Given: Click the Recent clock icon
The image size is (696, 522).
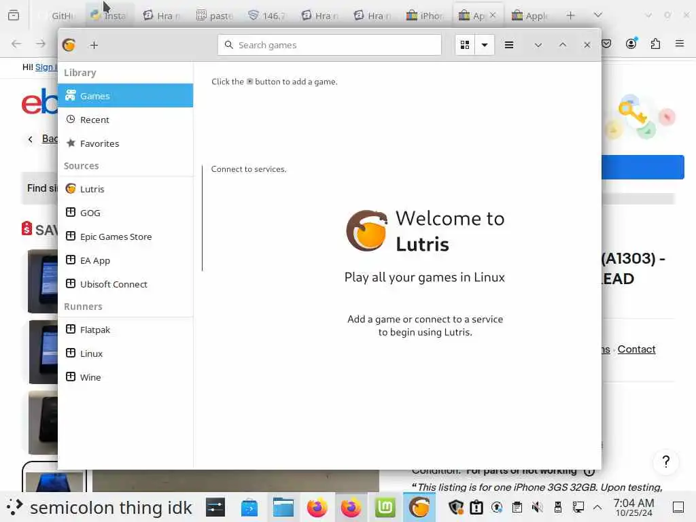Looking at the screenshot, I should tap(71, 119).
